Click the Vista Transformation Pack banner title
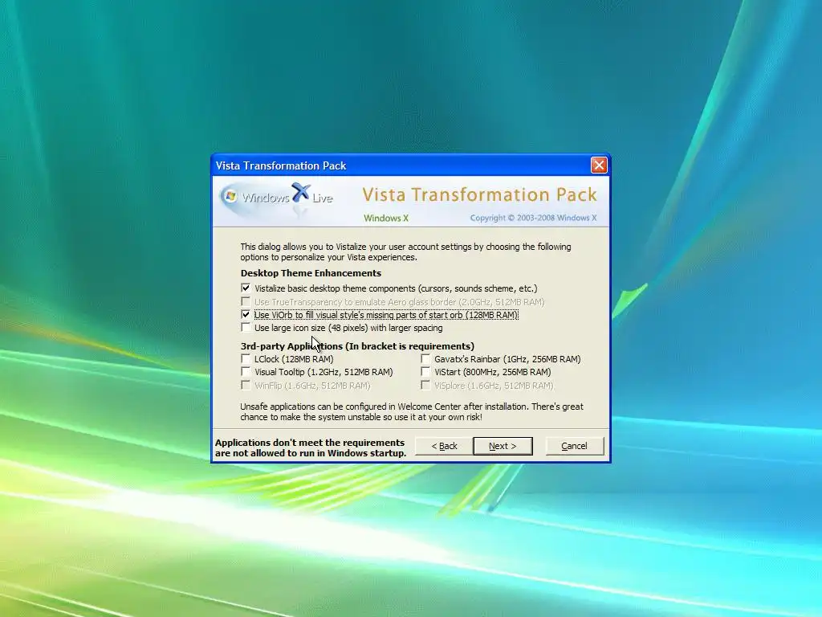 click(x=480, y=194)
